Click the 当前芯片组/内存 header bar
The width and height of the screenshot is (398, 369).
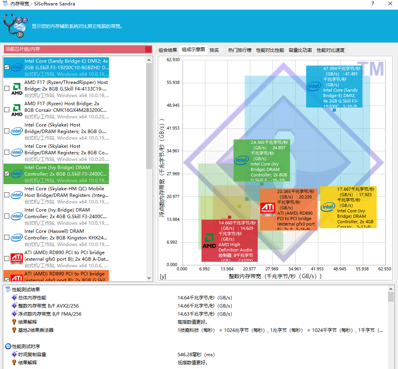[78, 49]
